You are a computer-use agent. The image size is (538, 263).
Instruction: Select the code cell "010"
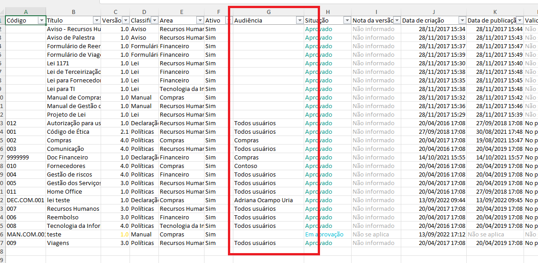pyautogui.click(x=26, y=166)
